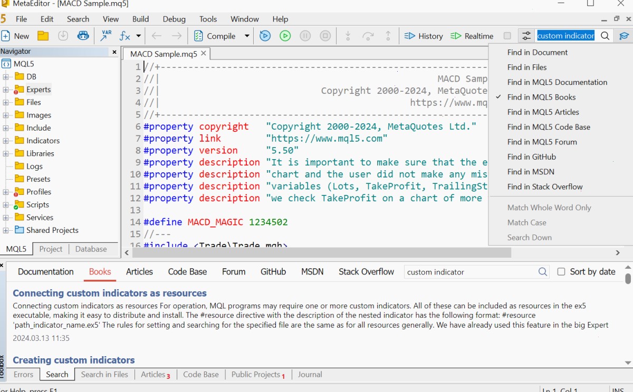The width and height of the screenshot is (633, 392).
Task: Enable the Sort by date checkbox
Action: click(x=561, y=272)
